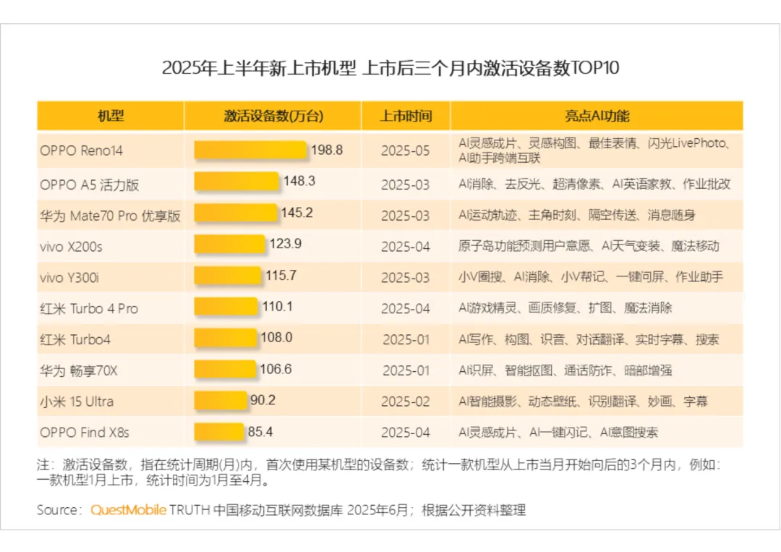The height and width of the screenshot is (552, 781).
Task: Select the 机型 column header
Action: click(x=111, y=116)
